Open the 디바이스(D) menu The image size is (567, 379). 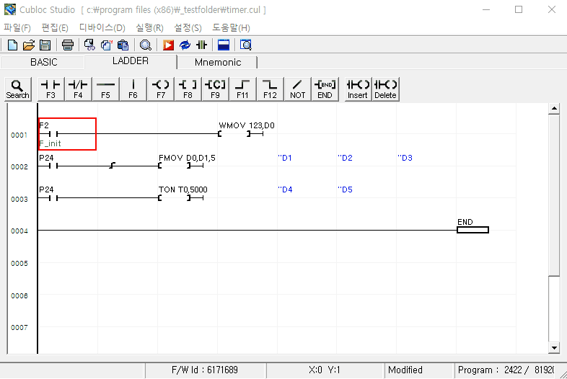click(102, 27)
